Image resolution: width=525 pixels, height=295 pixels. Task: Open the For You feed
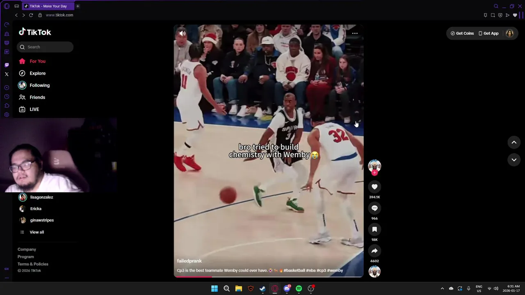point(32,61)
